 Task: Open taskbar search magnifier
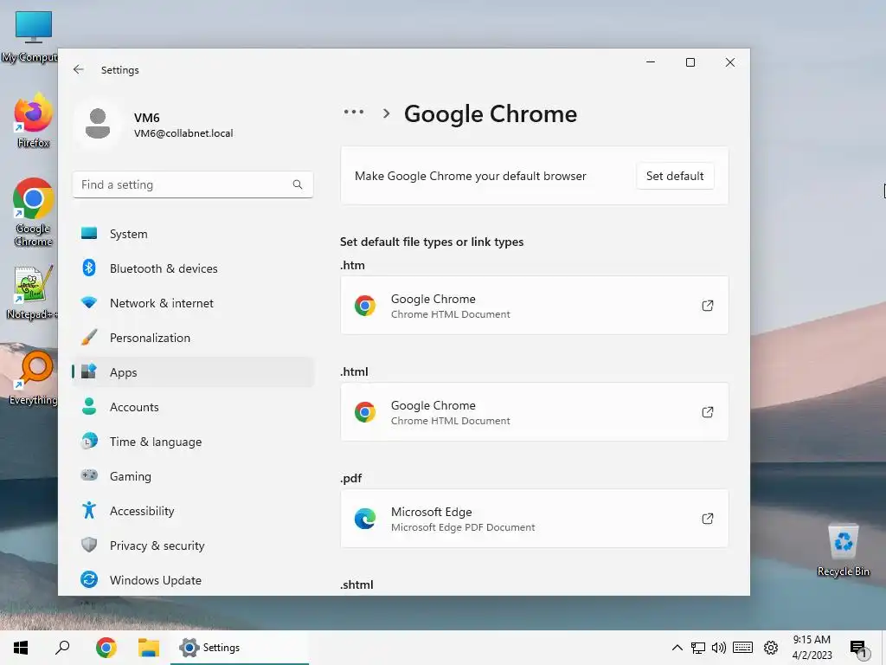point(62,648)
